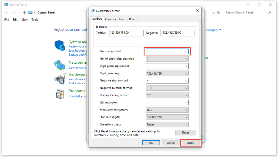The image size is (278, 157).
Task: Open the View devices and printers link
Action: coord(77,79)
